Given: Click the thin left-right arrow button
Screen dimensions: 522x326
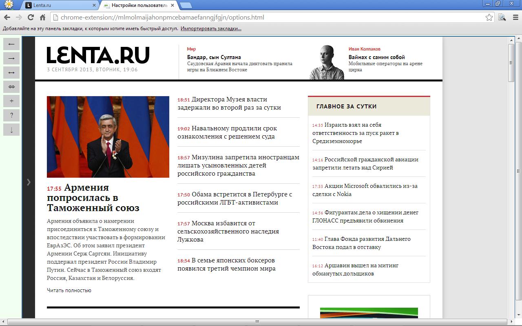Looking at the screenshot, I should coord(11,73).
